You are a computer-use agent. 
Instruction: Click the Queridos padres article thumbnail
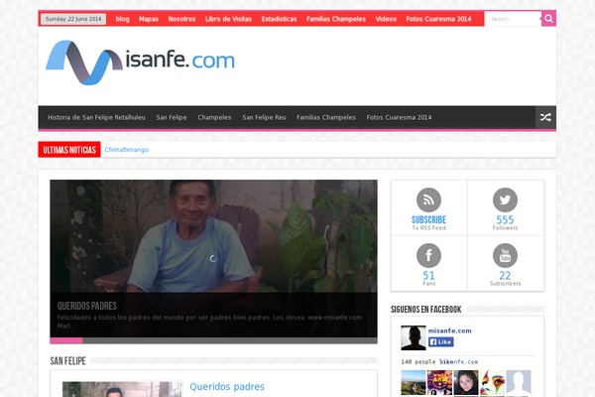click(122, 389)
